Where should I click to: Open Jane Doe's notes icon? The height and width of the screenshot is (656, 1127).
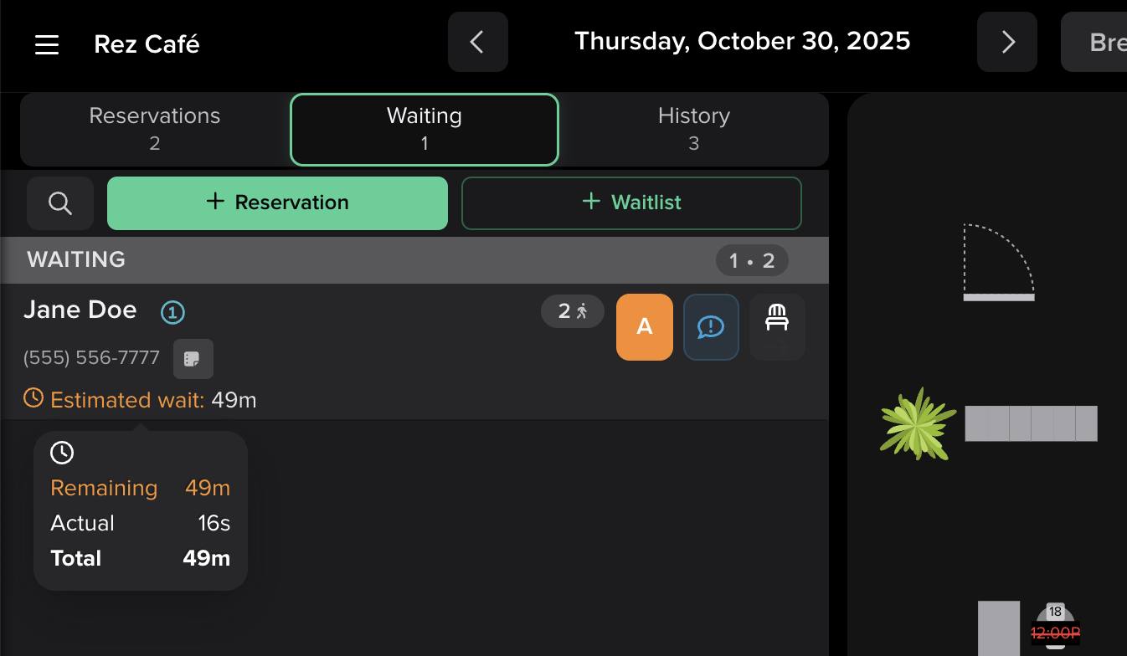[x=193, y=359]
